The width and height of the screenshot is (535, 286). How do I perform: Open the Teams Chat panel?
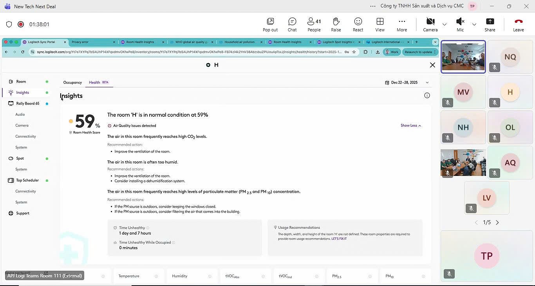point(292,24)
